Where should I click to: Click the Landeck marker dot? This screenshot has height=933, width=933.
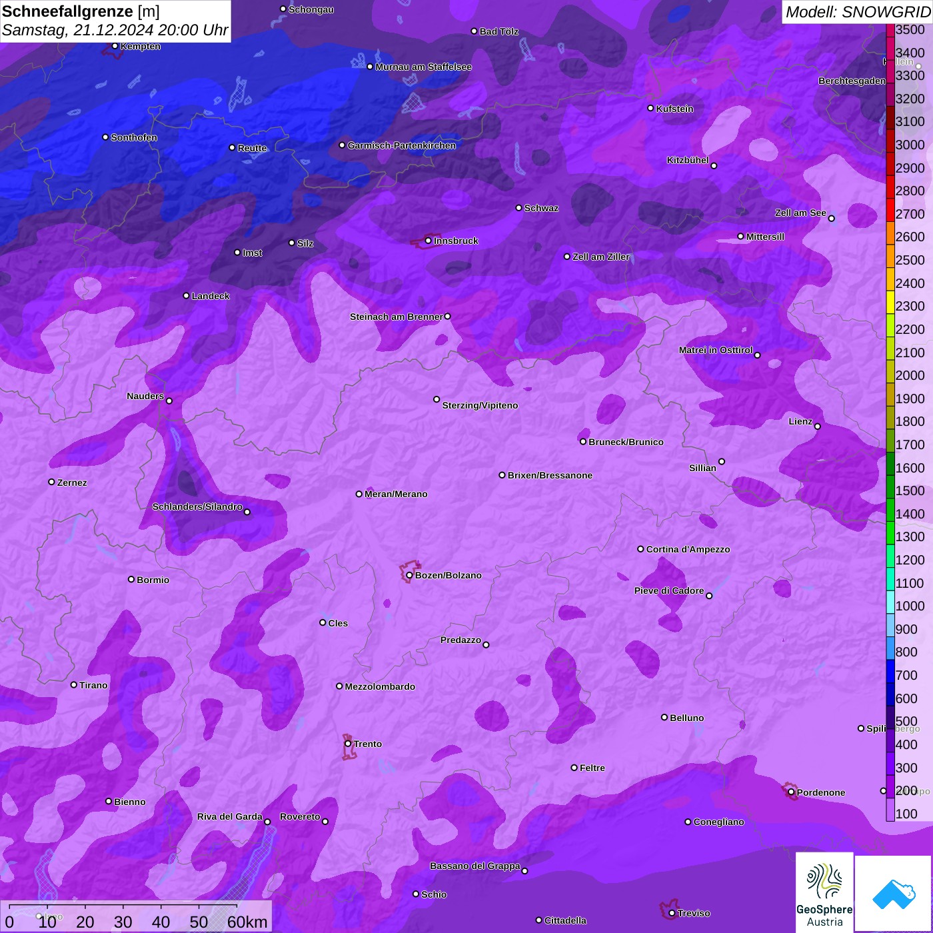[x=186, y=295]
